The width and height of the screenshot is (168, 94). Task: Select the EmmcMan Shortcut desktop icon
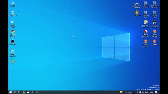[154, 24]
